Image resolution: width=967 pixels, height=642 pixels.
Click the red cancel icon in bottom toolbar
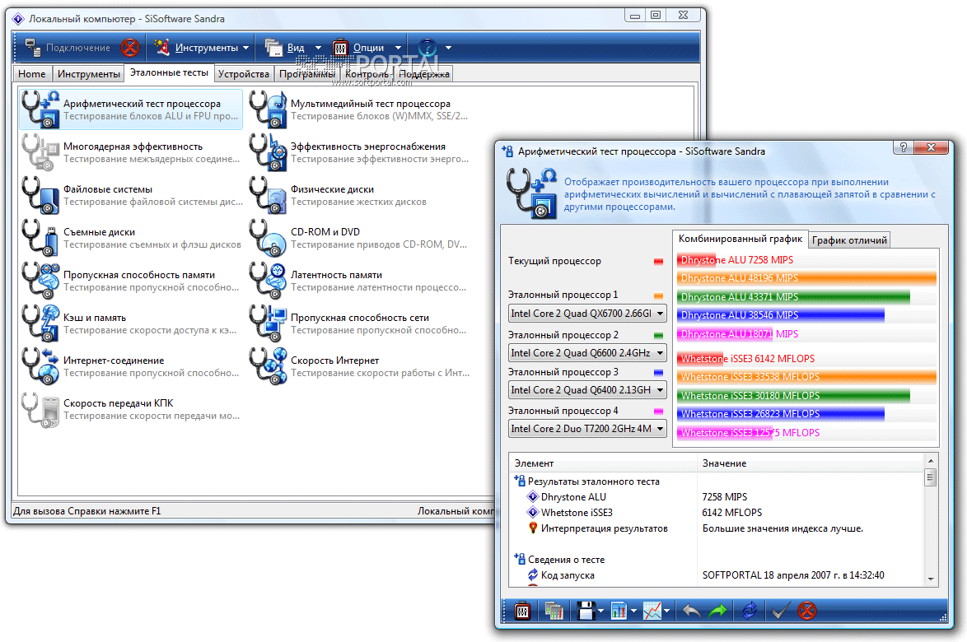pos(806,611)
